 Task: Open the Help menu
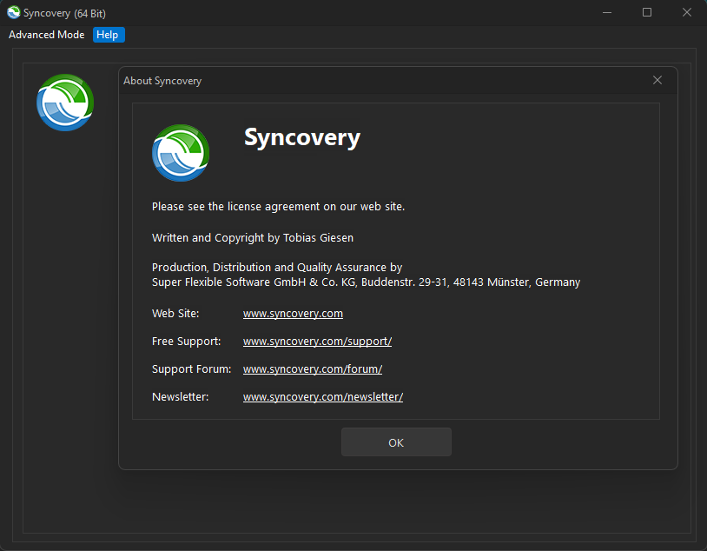click(x=108, y=35)
